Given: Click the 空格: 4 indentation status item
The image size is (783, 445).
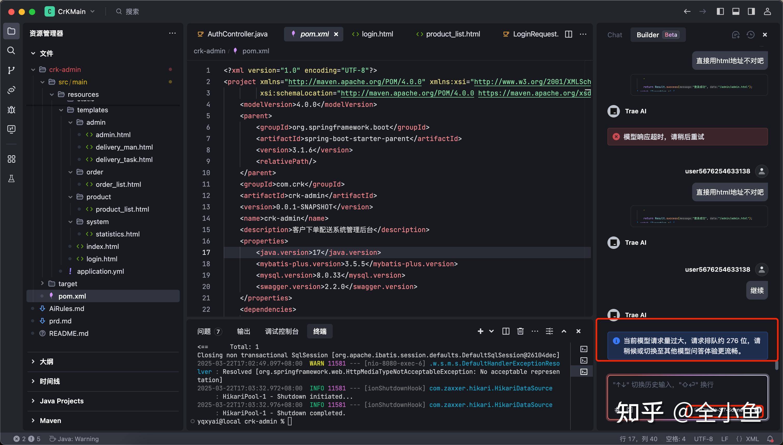Looking at the screenshot, I should pyautogui.click(x=676, y=439).
